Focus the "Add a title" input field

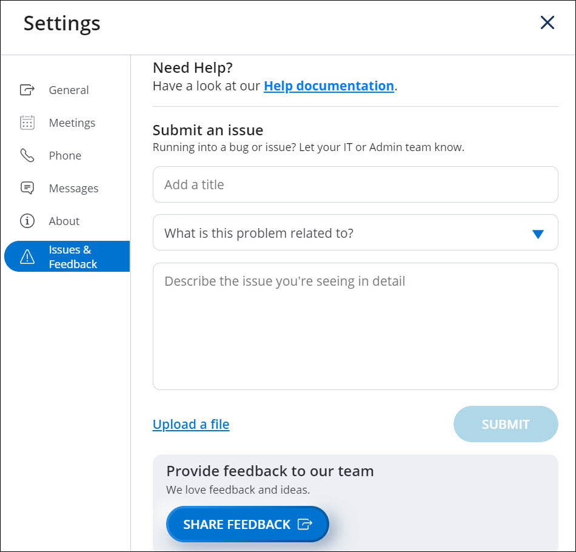tap(355, 184)
